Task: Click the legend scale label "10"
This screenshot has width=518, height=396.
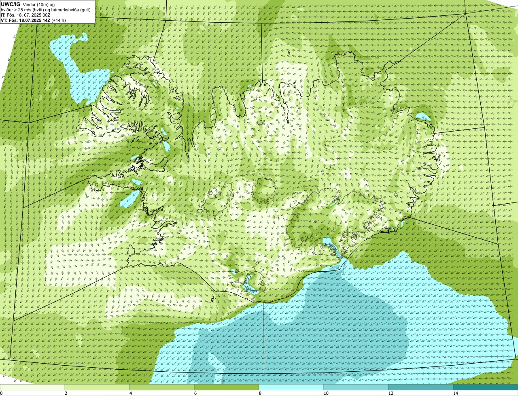Action: [x=326, y=393]
